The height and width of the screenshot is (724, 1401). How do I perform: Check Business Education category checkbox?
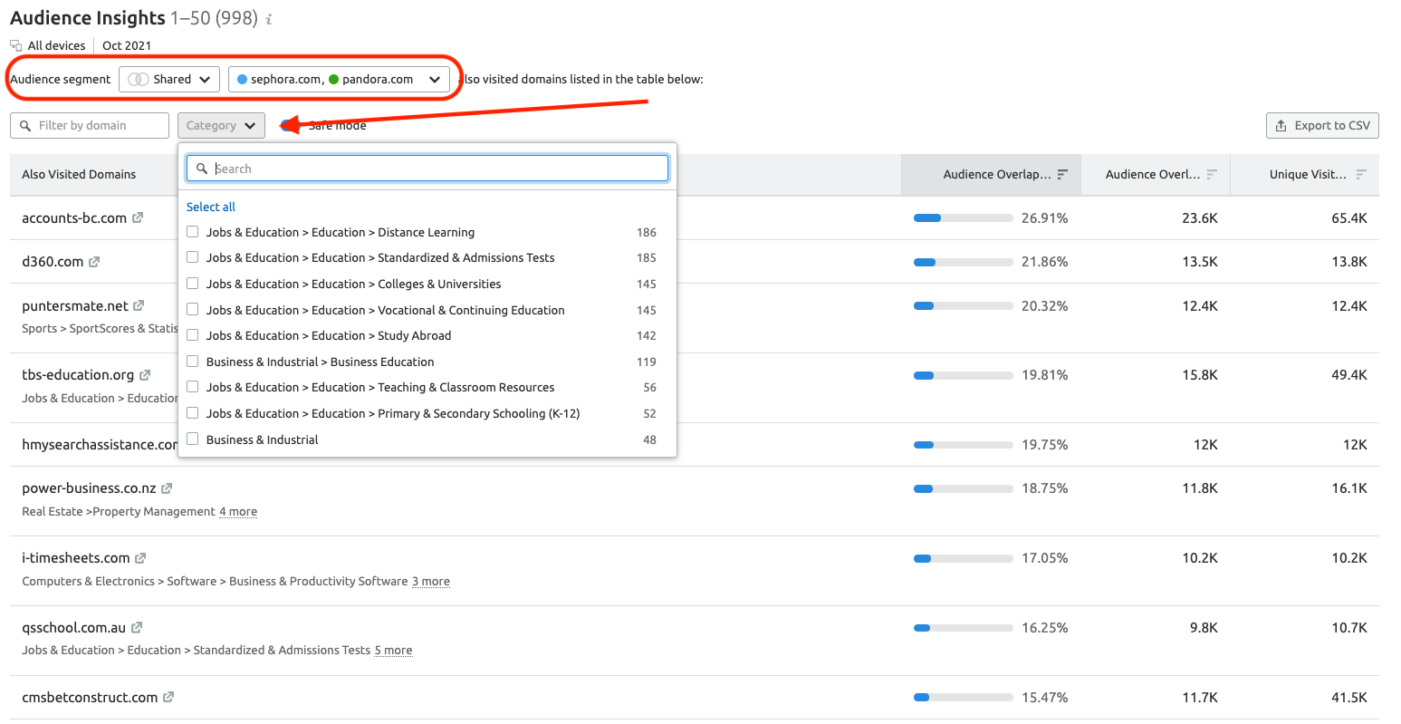pyautogui.click(x=192, y=362)
